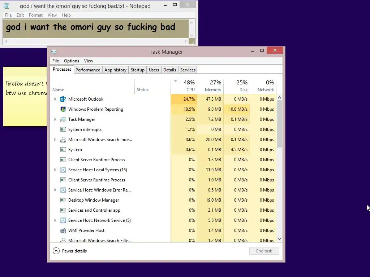Select the Processes tab
The width and height of the screenshot is (370, 277).
(x=62, y=69)
